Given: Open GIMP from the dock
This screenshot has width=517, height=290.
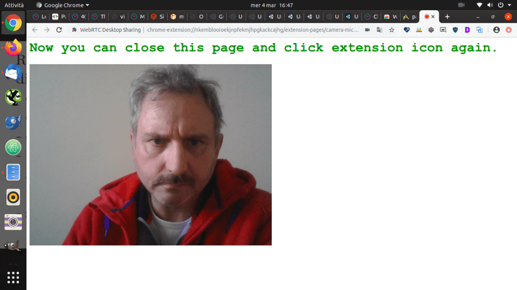Looking at the screenshot, I should tap(13, 246).
